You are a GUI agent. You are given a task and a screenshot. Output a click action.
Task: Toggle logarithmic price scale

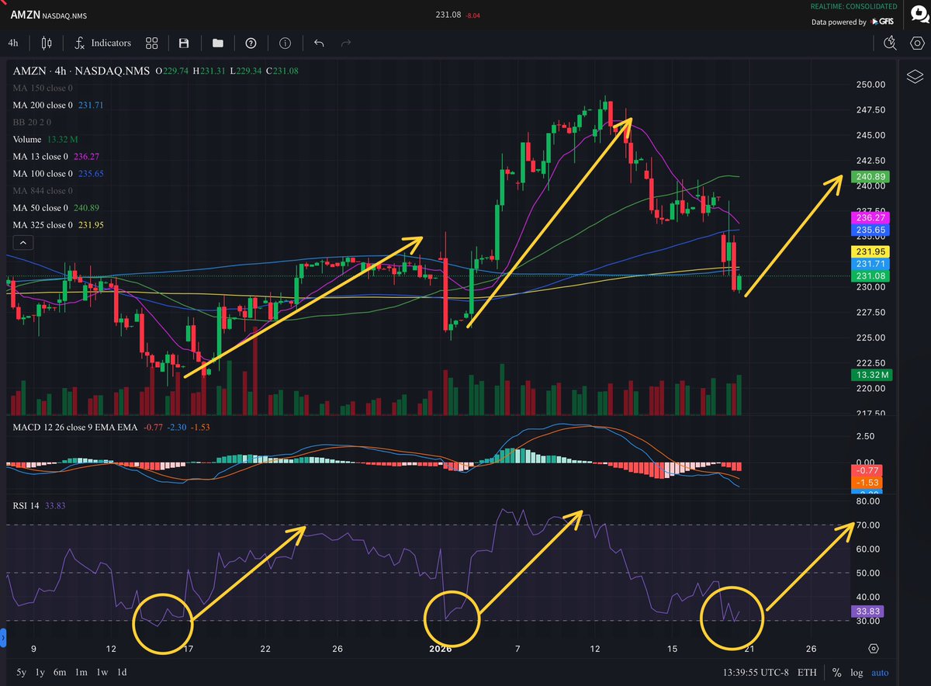tap(857, 672)
